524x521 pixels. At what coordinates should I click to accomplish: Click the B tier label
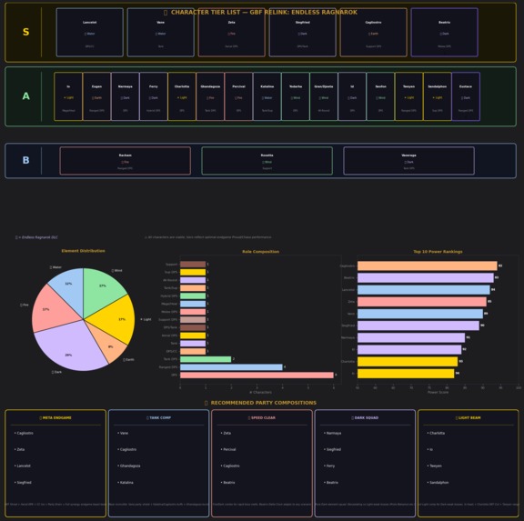[25, 160]
